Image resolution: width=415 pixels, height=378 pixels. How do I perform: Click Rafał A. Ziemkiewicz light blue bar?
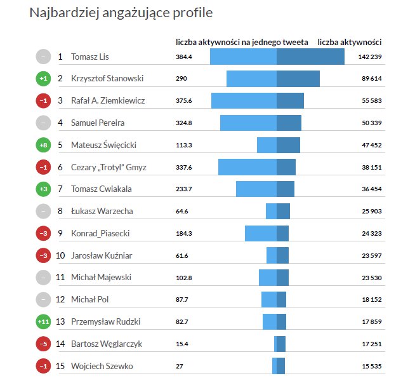244,100
